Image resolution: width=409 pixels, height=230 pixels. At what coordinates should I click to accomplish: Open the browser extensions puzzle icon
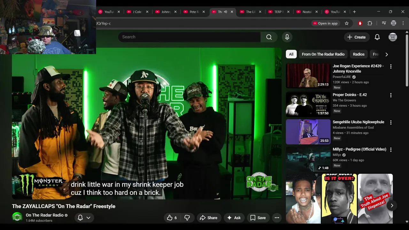pos(370,23)
